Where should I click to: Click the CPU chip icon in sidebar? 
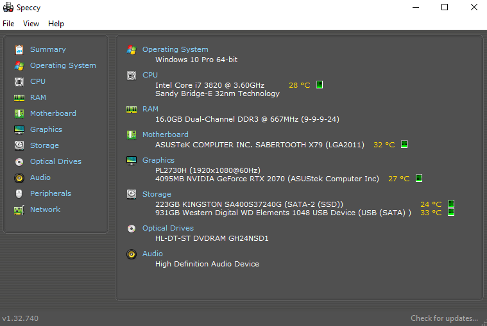[x=19, y=82]
